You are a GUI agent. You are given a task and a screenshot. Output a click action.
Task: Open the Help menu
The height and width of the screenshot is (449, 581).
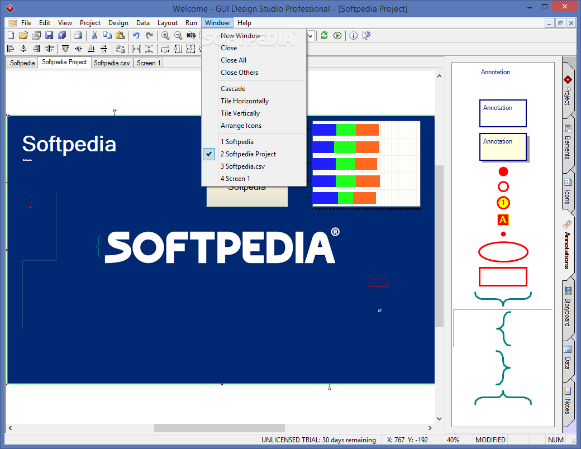244,22
